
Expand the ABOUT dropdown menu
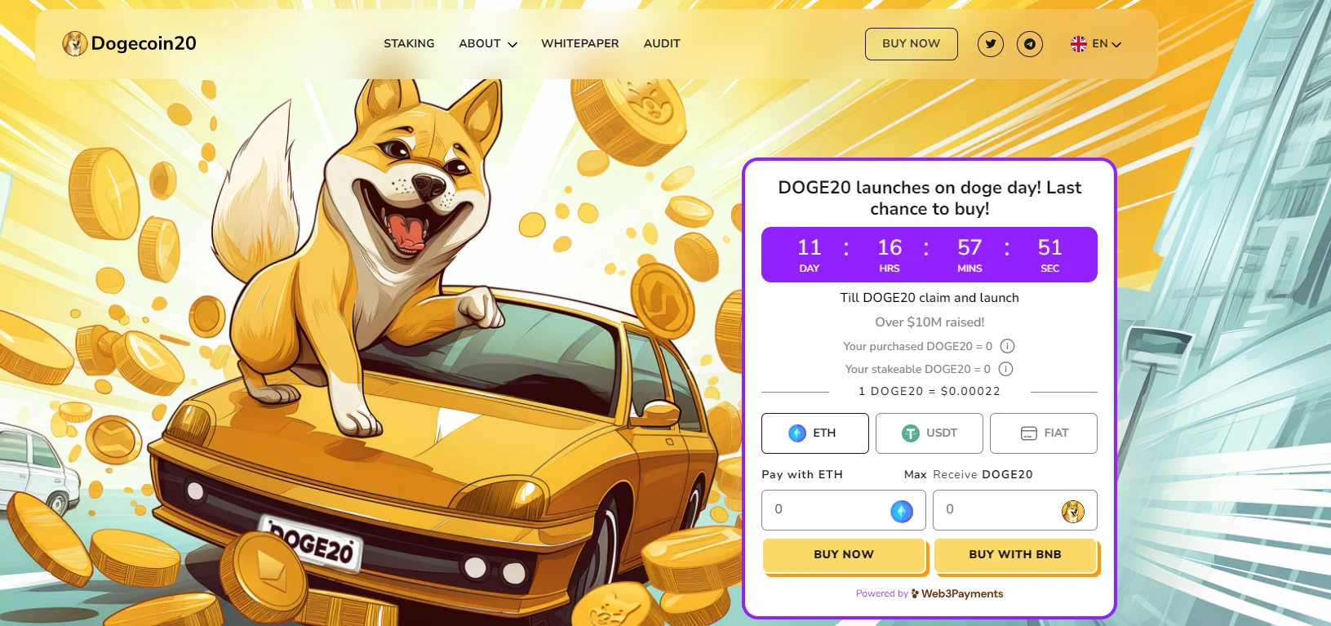tap(488, 43)
